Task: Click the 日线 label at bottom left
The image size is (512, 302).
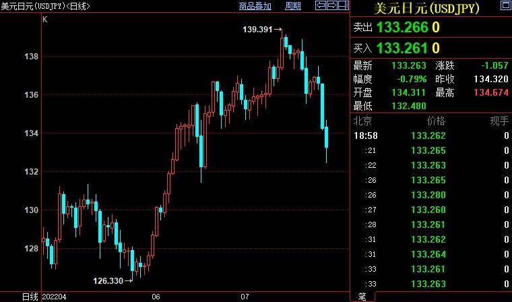Action: click(x=30, y=297)
